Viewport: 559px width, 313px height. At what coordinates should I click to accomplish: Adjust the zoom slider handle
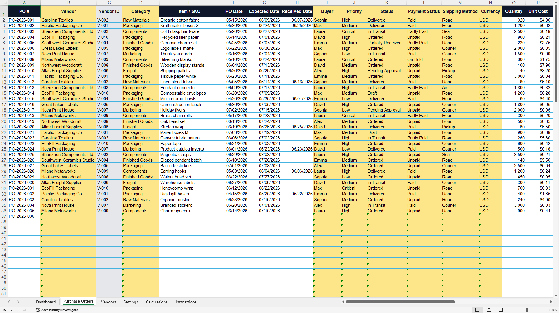[527, 310]
